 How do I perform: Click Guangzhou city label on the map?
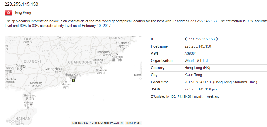tap(53, 69)
